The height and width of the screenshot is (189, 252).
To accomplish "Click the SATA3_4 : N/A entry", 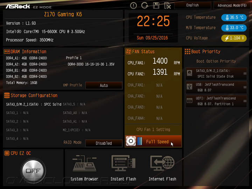I will click(x=17, y=139).
